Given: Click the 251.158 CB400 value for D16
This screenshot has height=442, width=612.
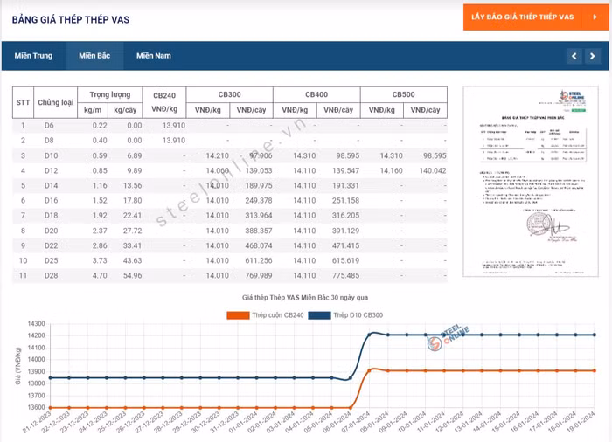Looking at the screenshot, I should point(346,201).
